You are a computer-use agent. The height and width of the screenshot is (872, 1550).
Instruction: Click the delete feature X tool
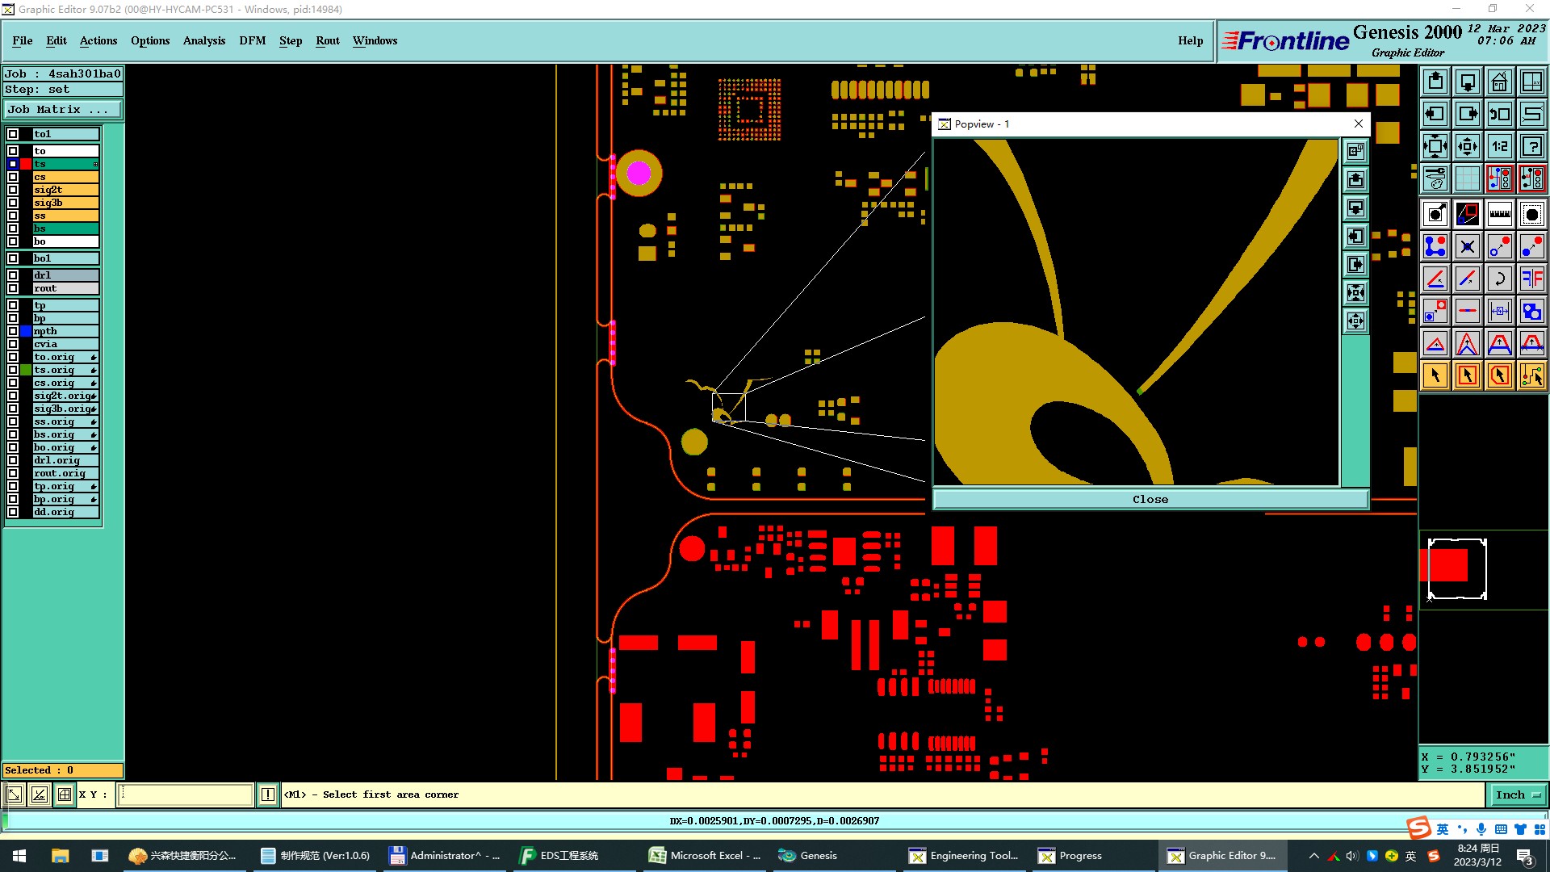point(1467,246)
